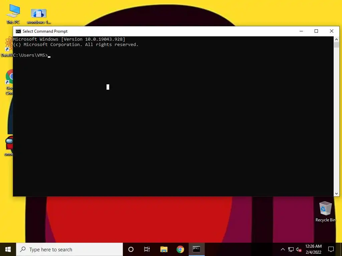Click the Microsoft Windows version line text
342x256 pixels.
tap(69, 39)
